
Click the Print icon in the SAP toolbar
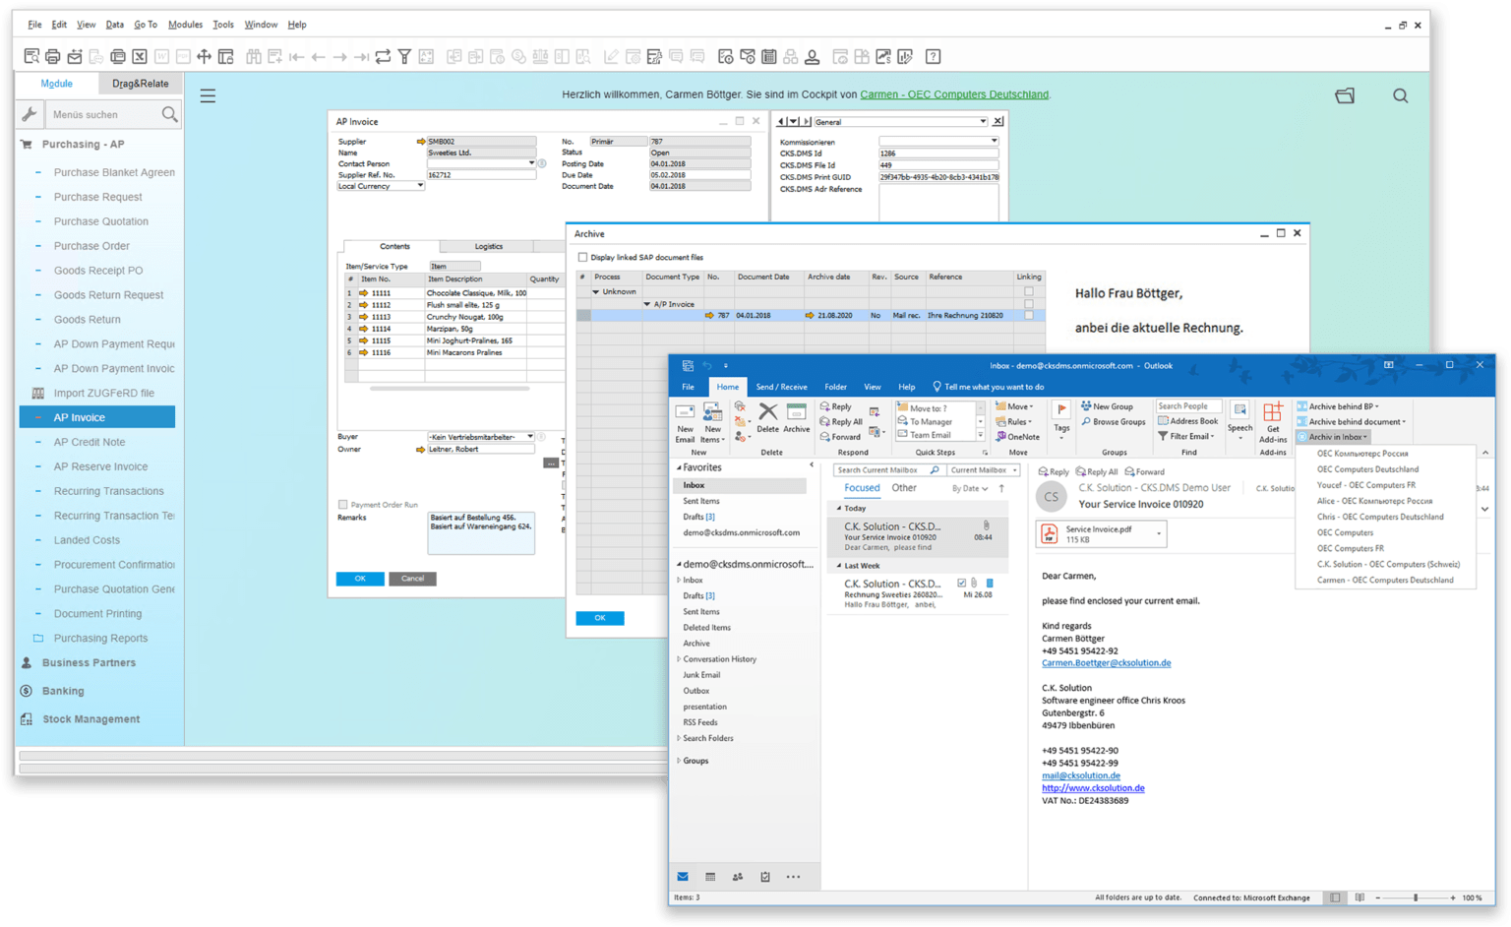51,56
